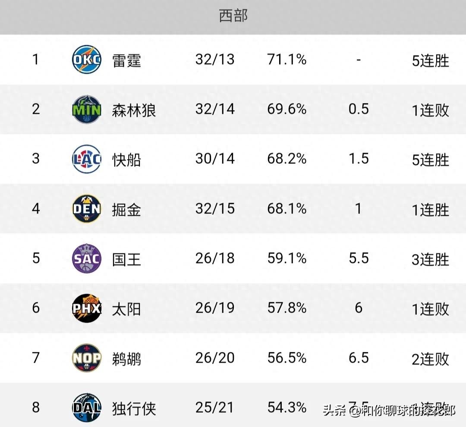Open the 雷霆 team name link
Viewport: 466px width, 427px height.
pos(126,60)
